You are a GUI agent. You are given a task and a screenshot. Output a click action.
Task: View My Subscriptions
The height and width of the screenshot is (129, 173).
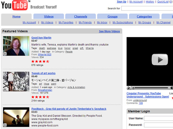pyautogui.click(x=123, y=22)
